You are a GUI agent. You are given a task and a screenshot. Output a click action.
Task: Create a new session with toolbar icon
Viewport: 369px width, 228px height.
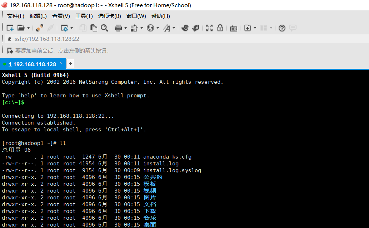[10, 28]
